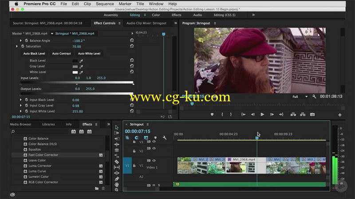Go to In point
Viewport: 355px width, 199px height.
point(243,115)
